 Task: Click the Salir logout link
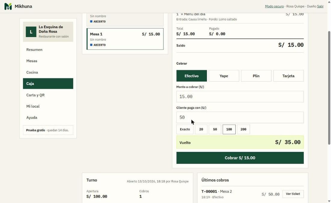tap(320, 6)
